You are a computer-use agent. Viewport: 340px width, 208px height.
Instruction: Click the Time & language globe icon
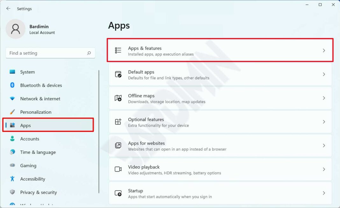point(12,152)
